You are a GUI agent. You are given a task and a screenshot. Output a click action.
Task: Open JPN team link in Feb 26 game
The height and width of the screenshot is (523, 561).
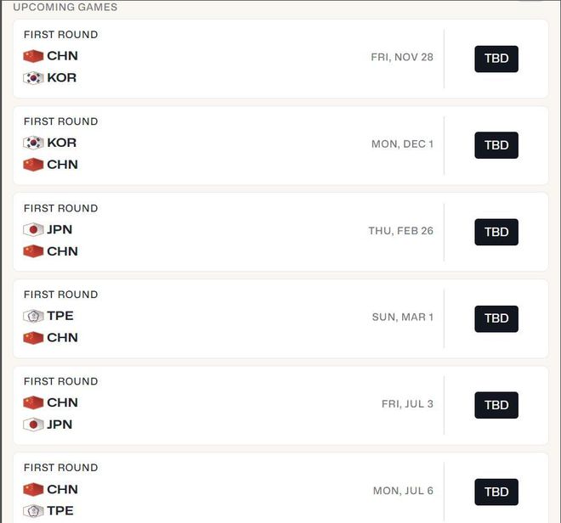click(59, 229)
